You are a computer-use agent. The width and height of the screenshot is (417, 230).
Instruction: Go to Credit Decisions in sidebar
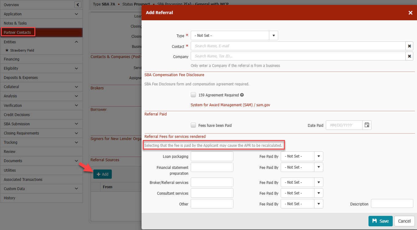pyautogui.click(x=17, y=115)
